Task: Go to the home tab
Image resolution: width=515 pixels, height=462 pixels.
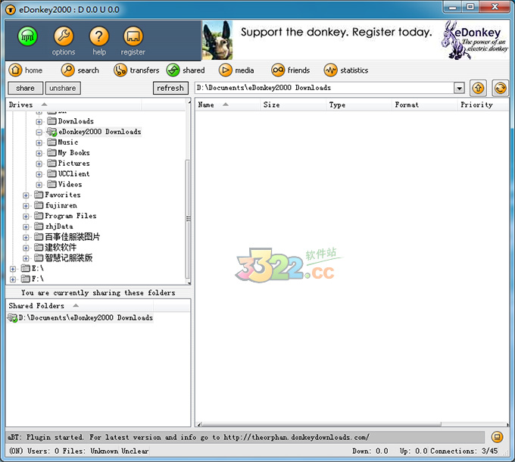Action: tap(25, 70)
